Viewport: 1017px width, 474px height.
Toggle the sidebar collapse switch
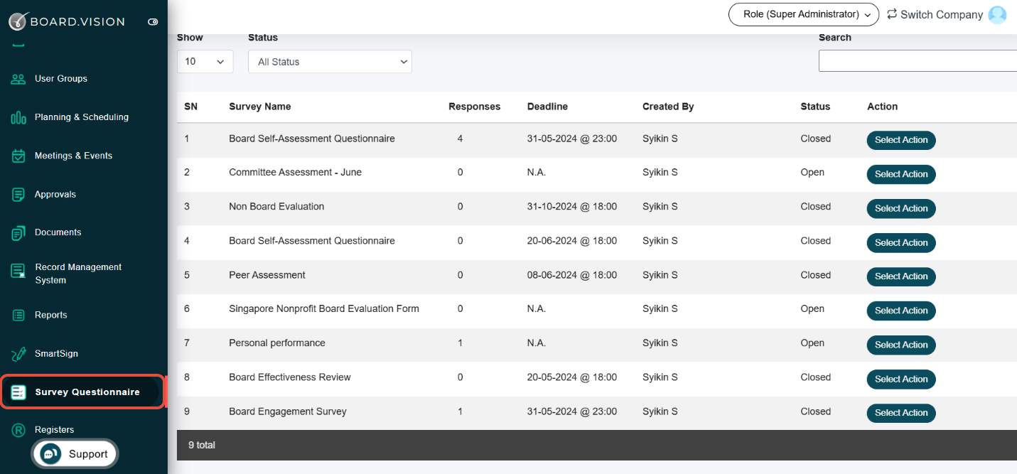coord(153,22)
